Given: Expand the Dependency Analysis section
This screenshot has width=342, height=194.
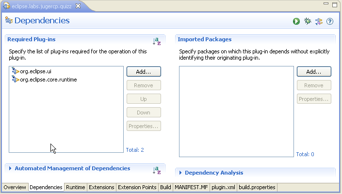Looking at the screenshot, I should 213,173.
